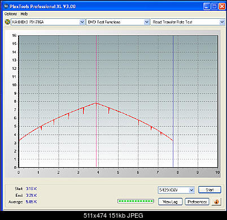Screen dimensions: 227x220
Task: Click the green test progress bar
Action: 136,201
